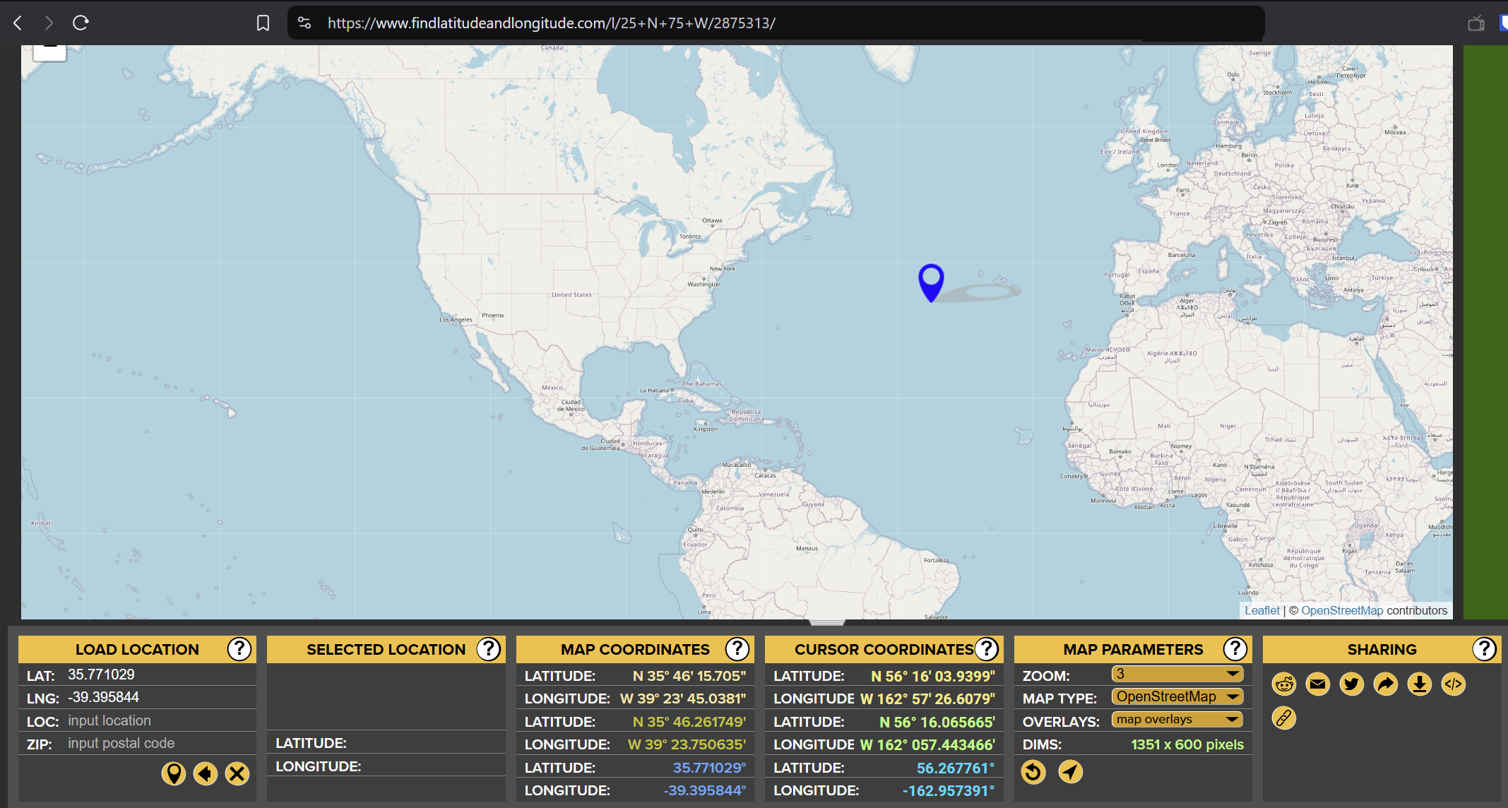This screenshot has height=808, width=1508.
Task: Click the blue map marker pin
Action: 931,282
